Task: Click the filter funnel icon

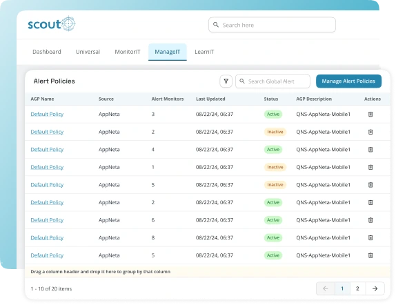Action: [x=226, y=81]
